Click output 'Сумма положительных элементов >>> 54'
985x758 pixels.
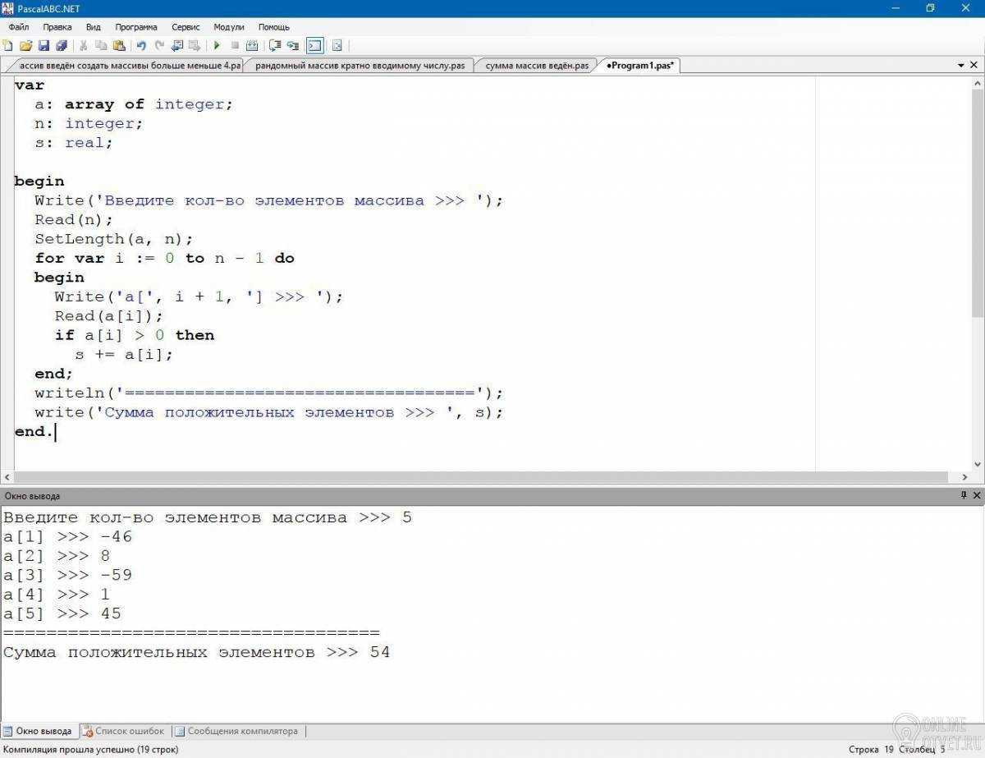(197, 652)
